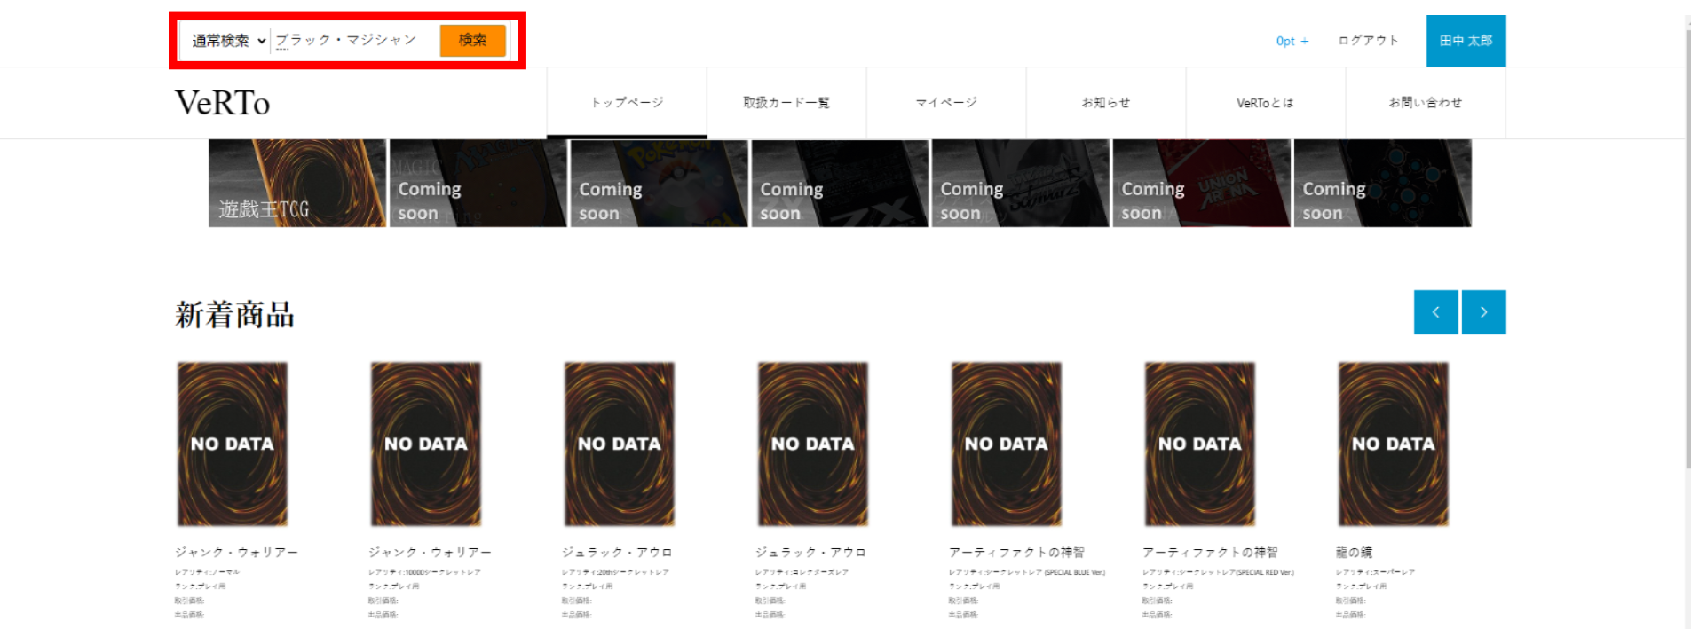The width and height of the screenshot is (1691, 629).
Task: Open the 田中 太郎 account button
Action: click(1466, 41)
